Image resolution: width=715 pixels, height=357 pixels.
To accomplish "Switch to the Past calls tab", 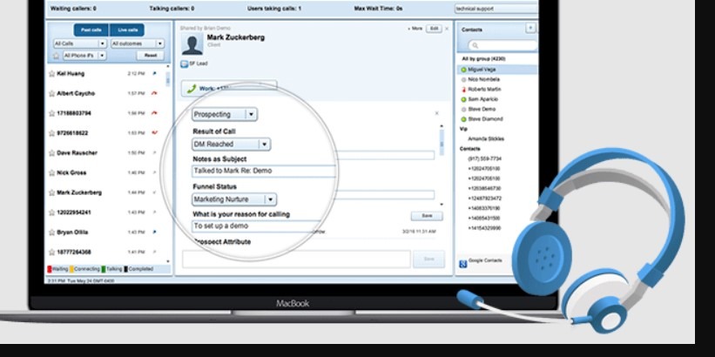I will click(93, 30).
